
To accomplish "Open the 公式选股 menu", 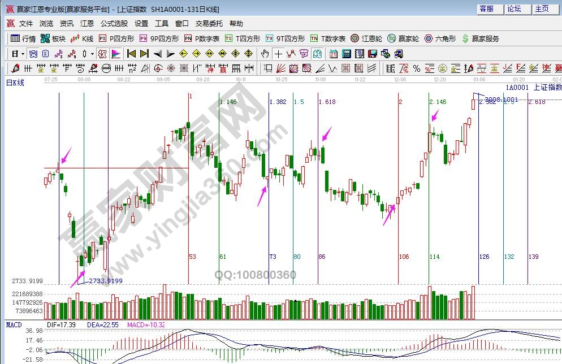I will [x=114, y=24].
